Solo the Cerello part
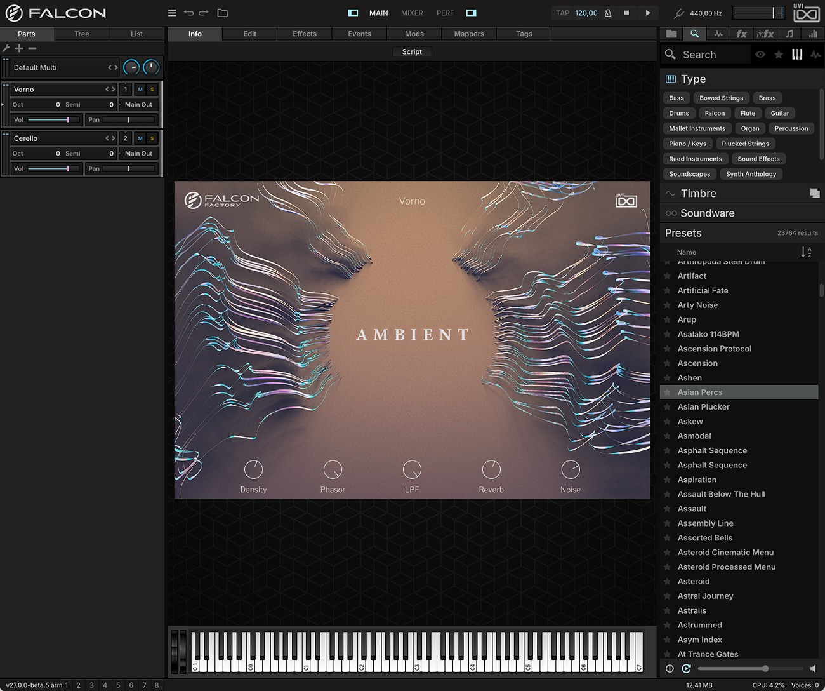The width and height of the screenshot is (825, 691). 152,138
